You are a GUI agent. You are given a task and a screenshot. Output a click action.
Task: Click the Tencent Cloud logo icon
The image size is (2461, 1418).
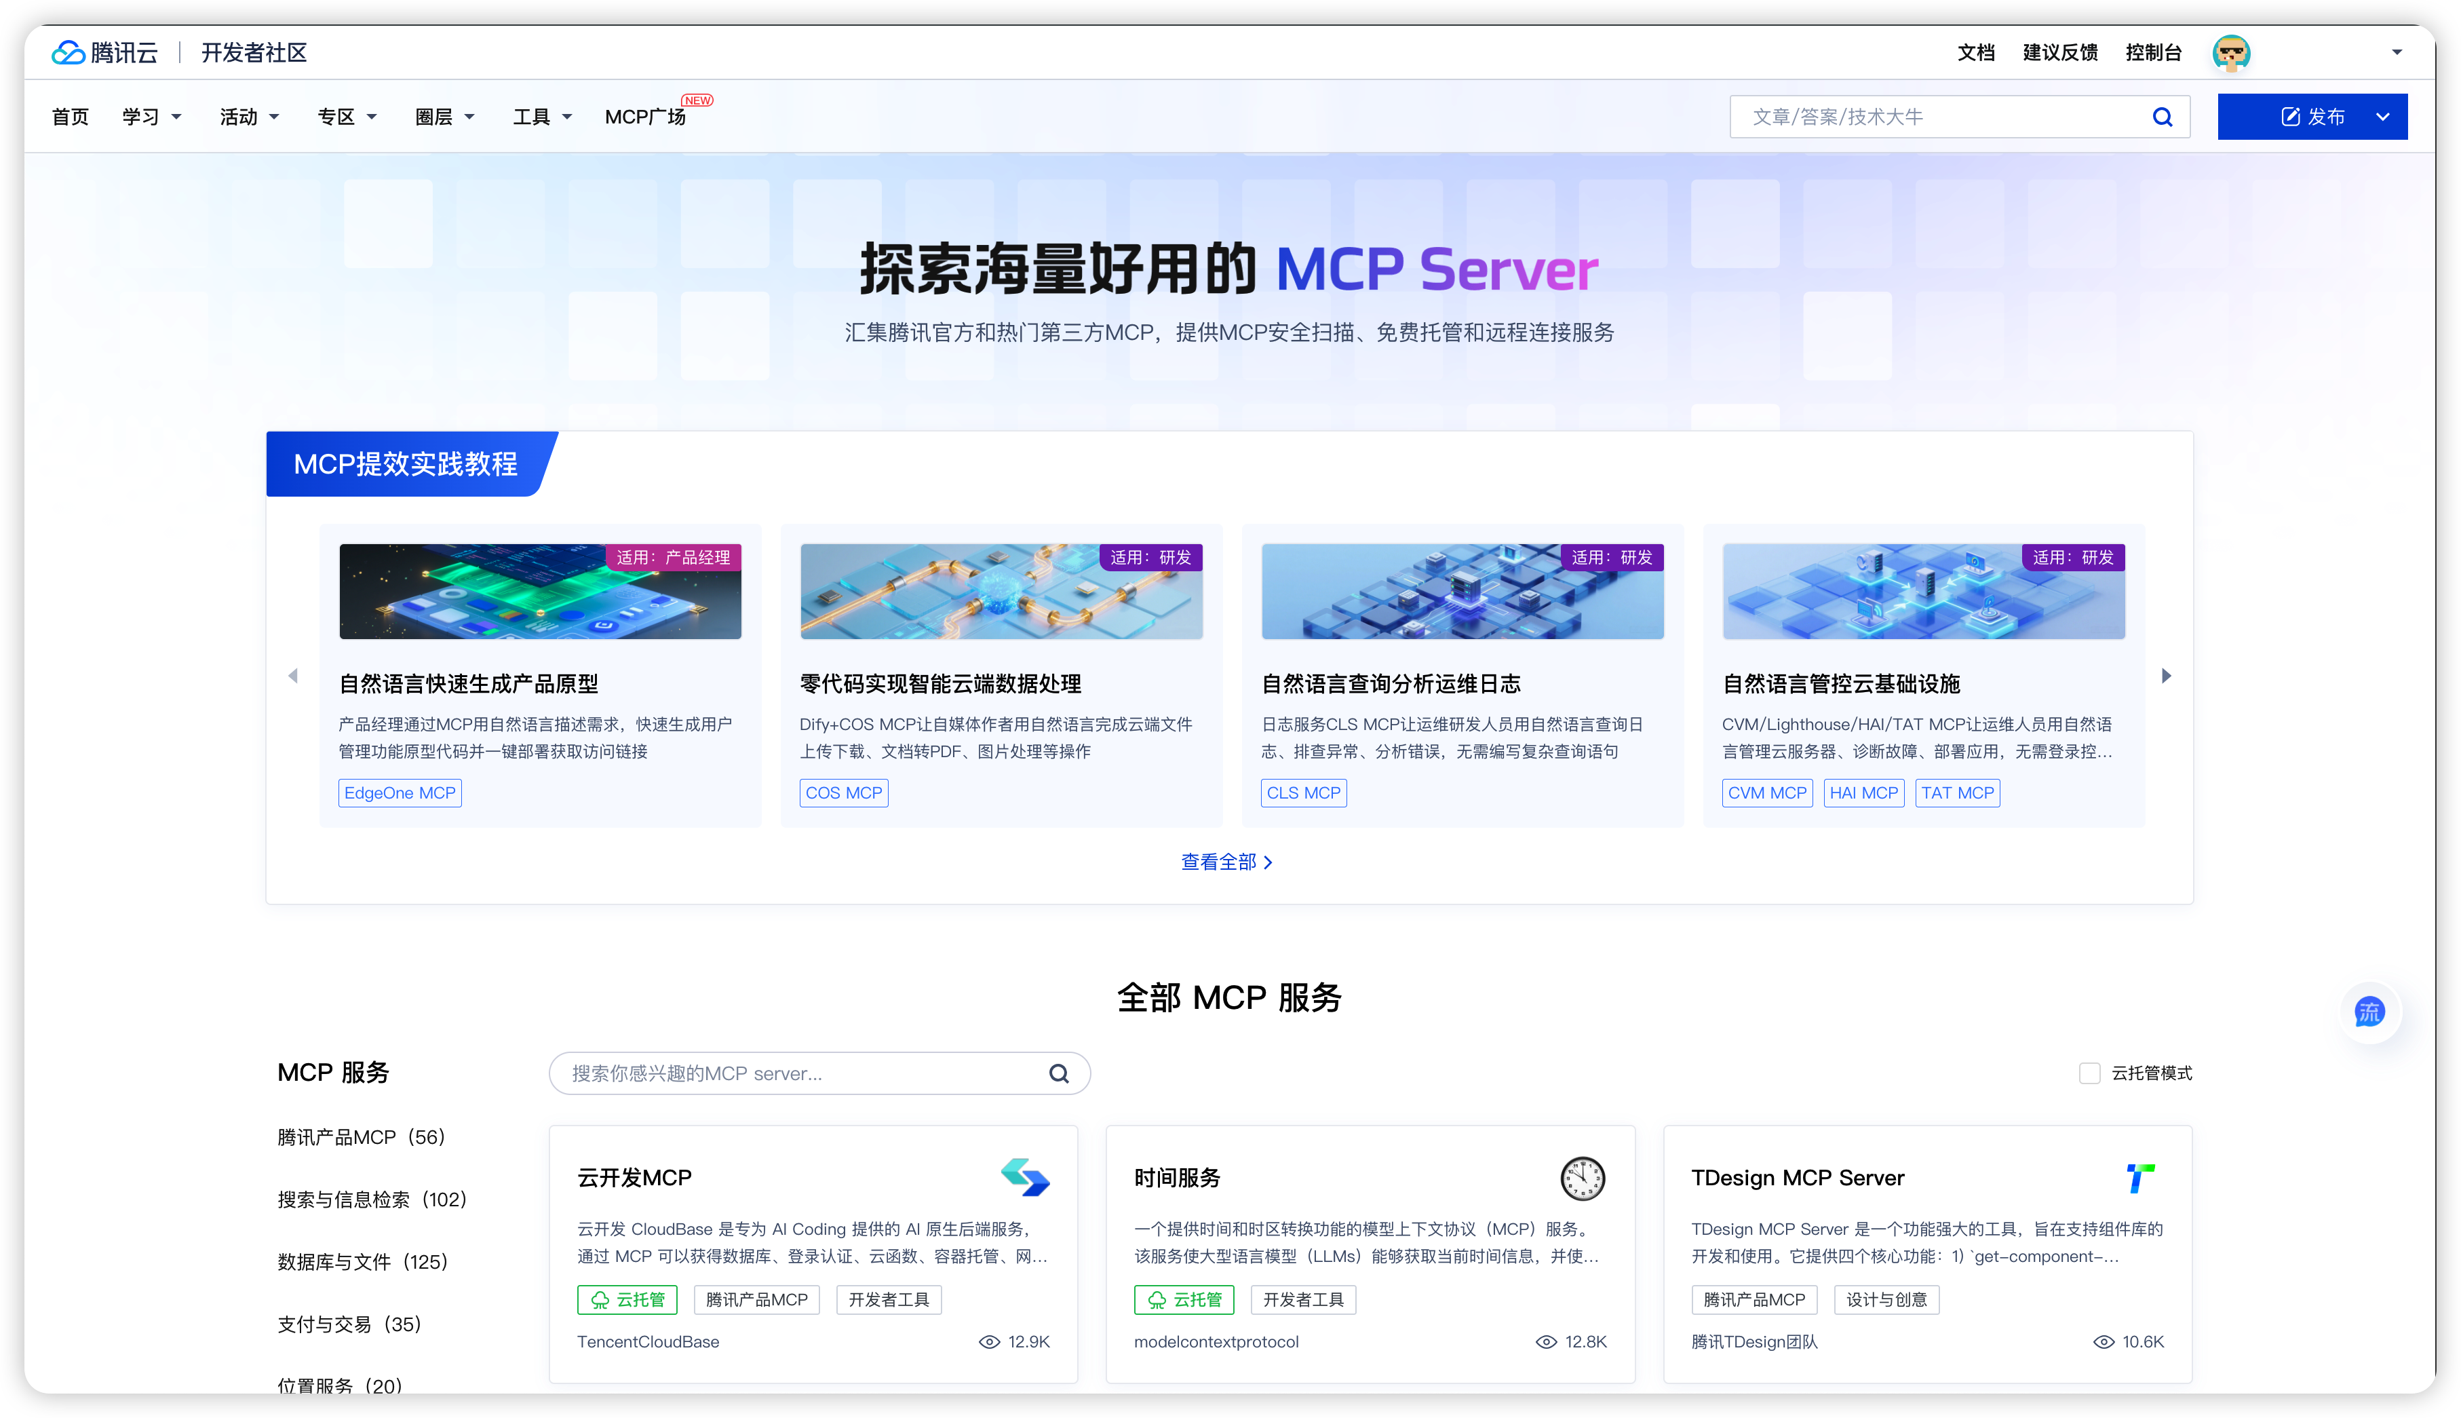click(x=68, y=53)
